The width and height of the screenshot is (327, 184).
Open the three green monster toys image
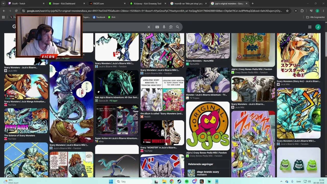pyautogui.click(x=299, y=162)
